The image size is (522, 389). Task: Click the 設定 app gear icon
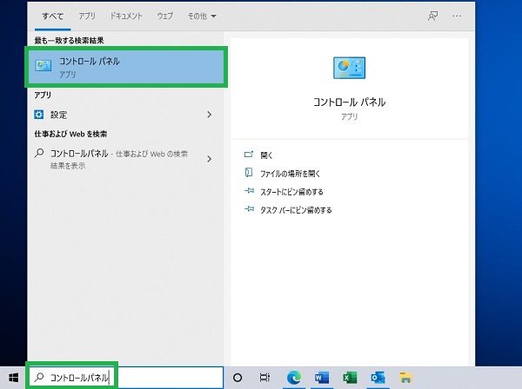tap(39, 115)
